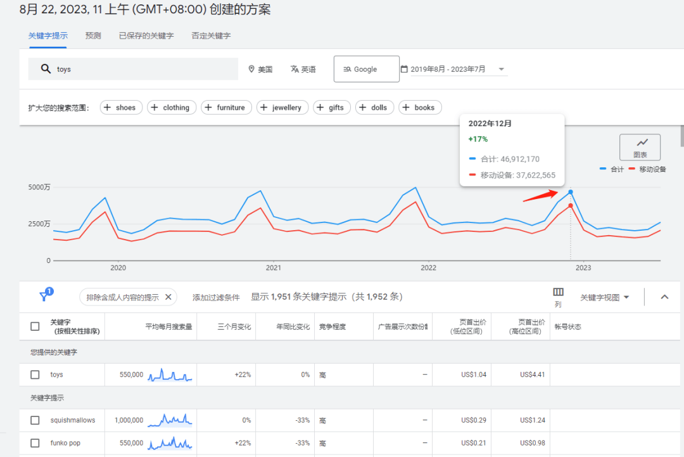
Task: Select the squishmallows row checkbox
Action: point(35,420)
